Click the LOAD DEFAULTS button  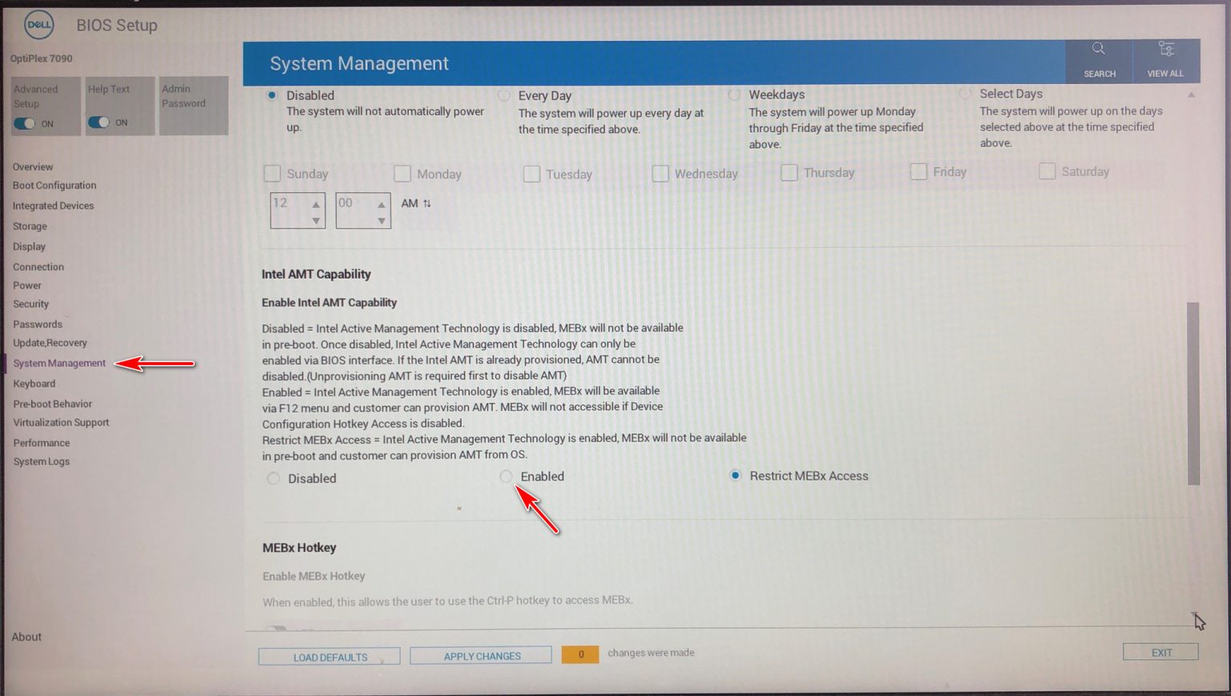tap(329, 655)
